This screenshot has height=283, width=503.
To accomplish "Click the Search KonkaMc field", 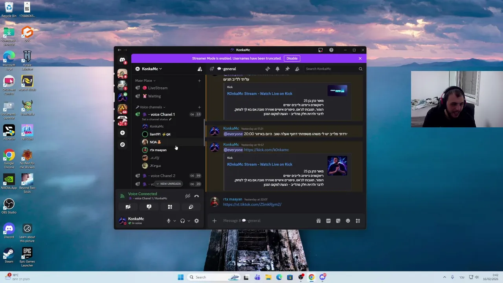I will pos(331,69).
